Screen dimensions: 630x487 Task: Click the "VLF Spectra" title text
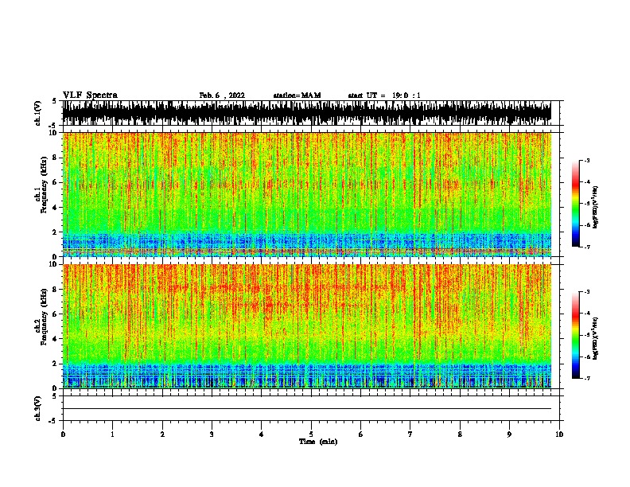90,95
